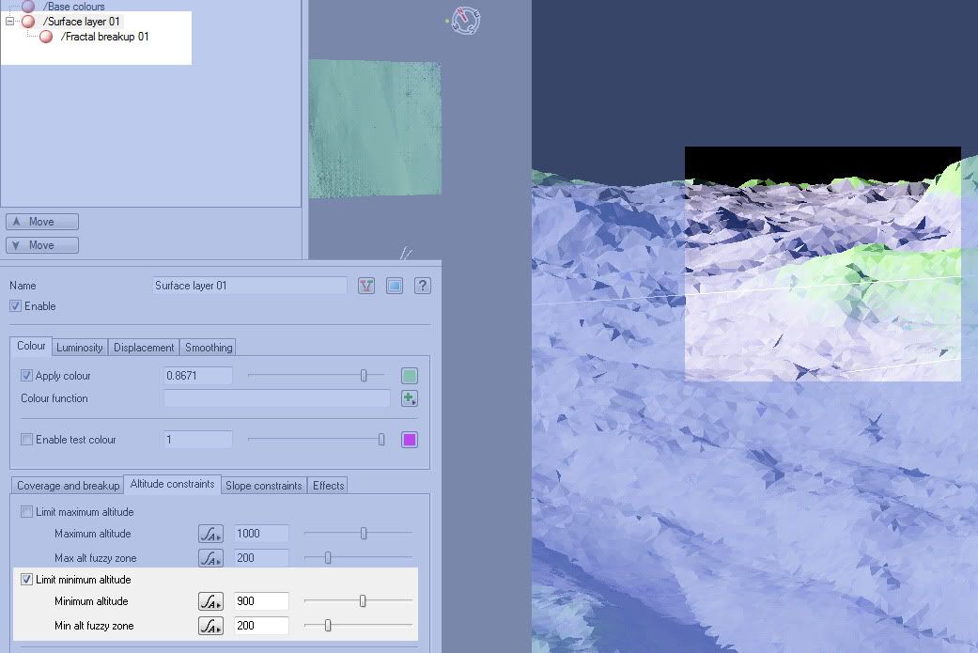
Task: Click the Minimum altitude value field
Action: coord(260,601)
